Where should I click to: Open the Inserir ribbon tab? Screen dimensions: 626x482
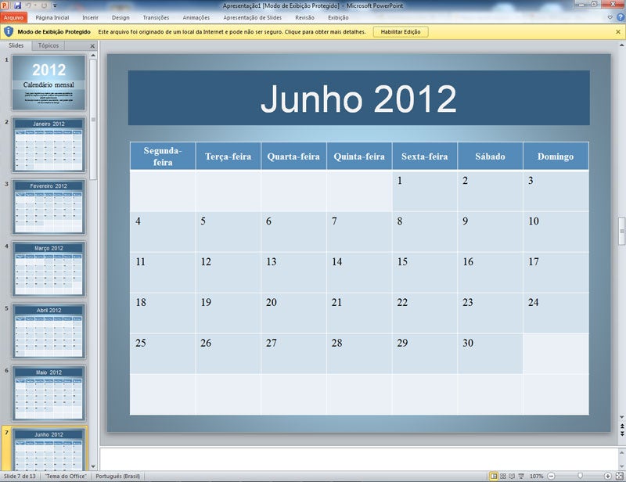point(90,17)
